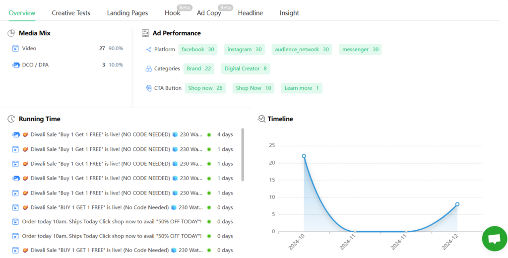
Task: Click the 2024-10 data point on timeline
Action: pos(304,156)
